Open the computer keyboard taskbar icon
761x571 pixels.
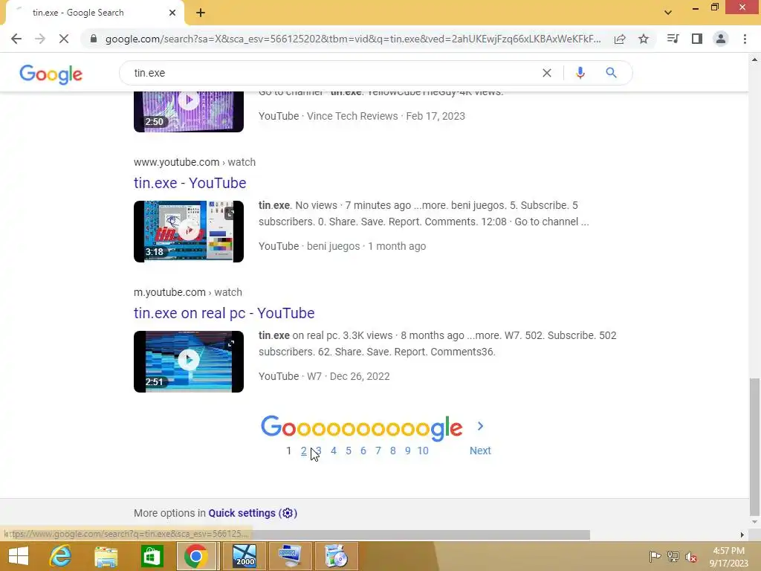click(x=289, y=556)
